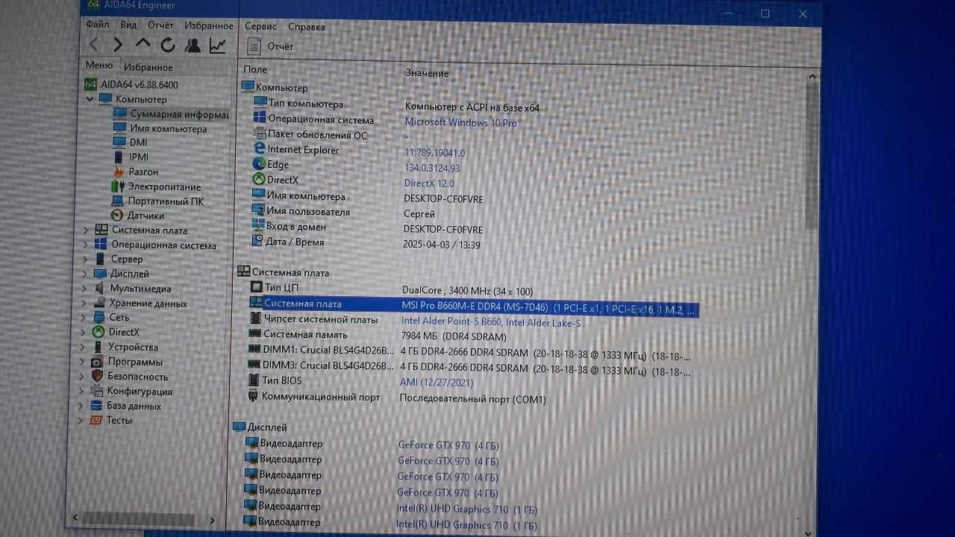
Task: Go forward with the toolbar right arrow
Action: tap(118, 45)
